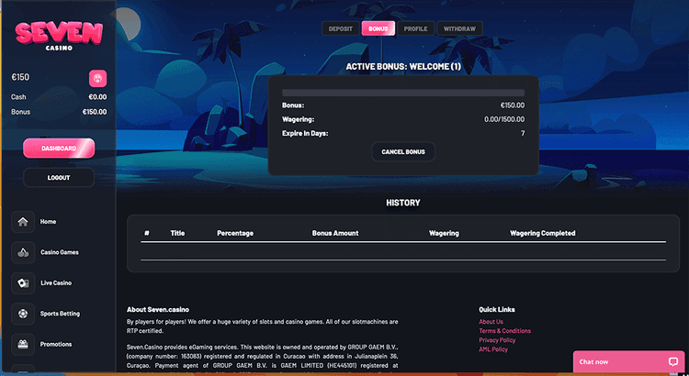Click the About Seven.casino heading
Image resolution: width=689 pixels, height=376 pixels.
tap(158, 309)
